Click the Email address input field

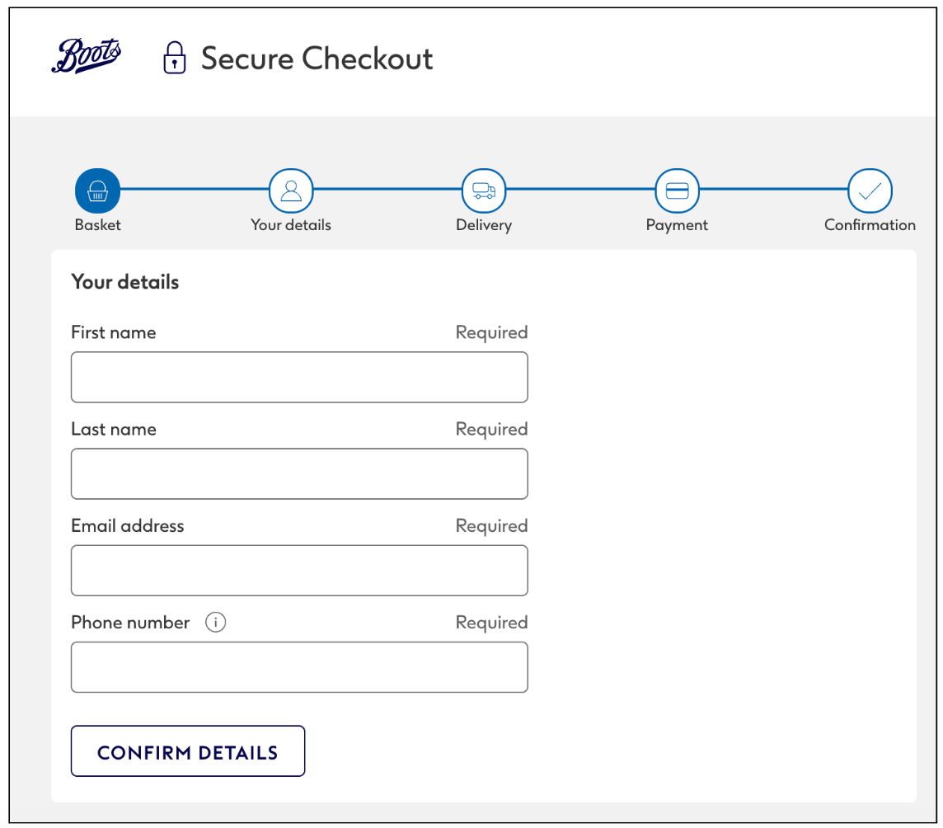pos(299,570)
